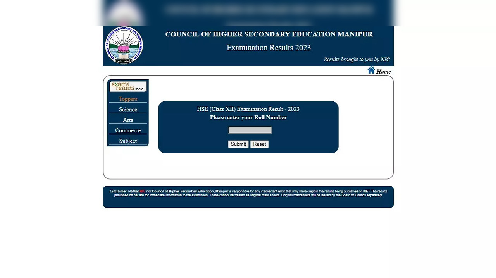
Task: Click the Council of Manipur lotus logo
Action: click(124, 45)
